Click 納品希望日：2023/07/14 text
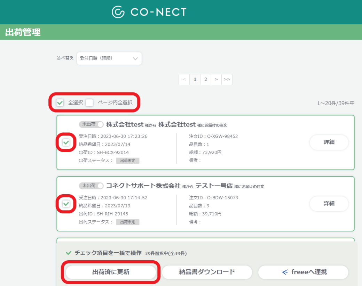 tap(104, 144)
